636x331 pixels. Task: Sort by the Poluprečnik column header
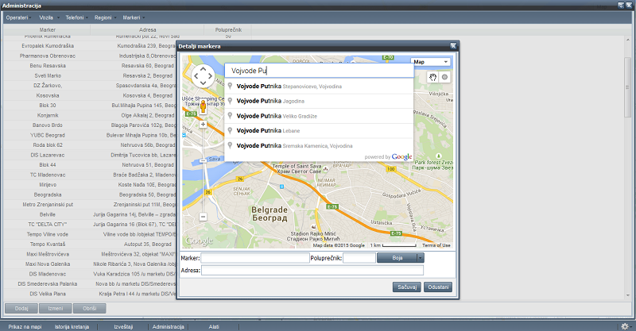(228, 29)
